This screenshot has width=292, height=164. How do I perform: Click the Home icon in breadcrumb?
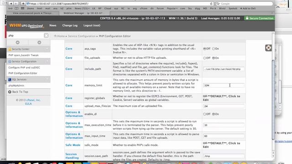[x=55, y=36]
